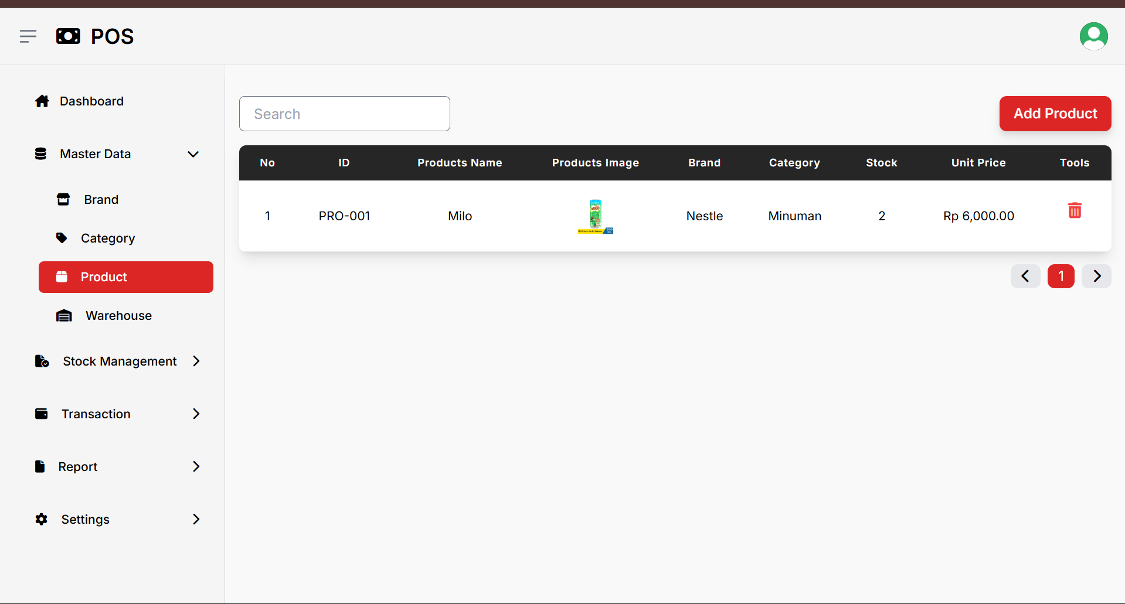1125x604 pixels.
Task: Select page 1 in pagination
Action: (1061, 276)
